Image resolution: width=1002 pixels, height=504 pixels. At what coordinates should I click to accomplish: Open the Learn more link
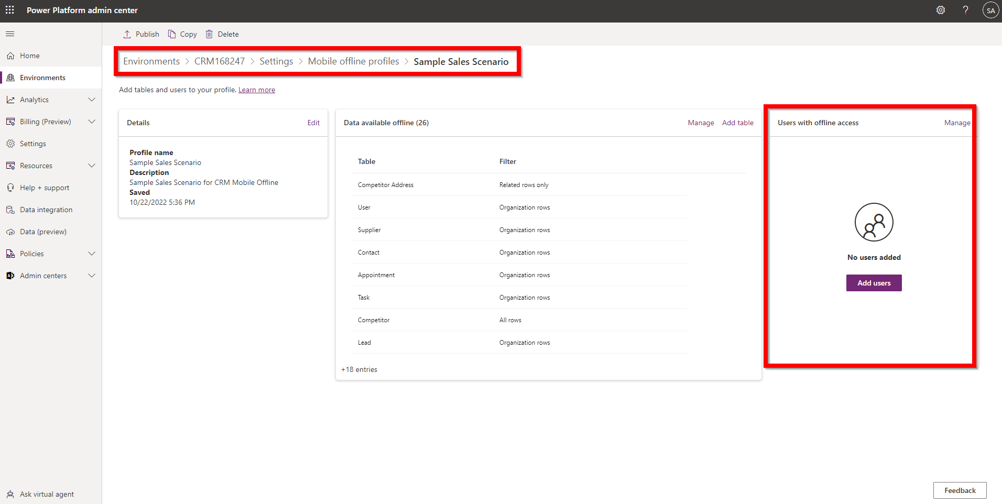click(257, 90)
